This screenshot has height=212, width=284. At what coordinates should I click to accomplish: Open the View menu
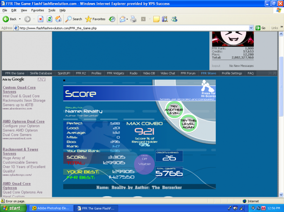click(x=24, y=10)
